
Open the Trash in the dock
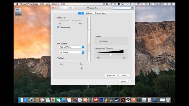pyautogui.click(x=168, y=100)
